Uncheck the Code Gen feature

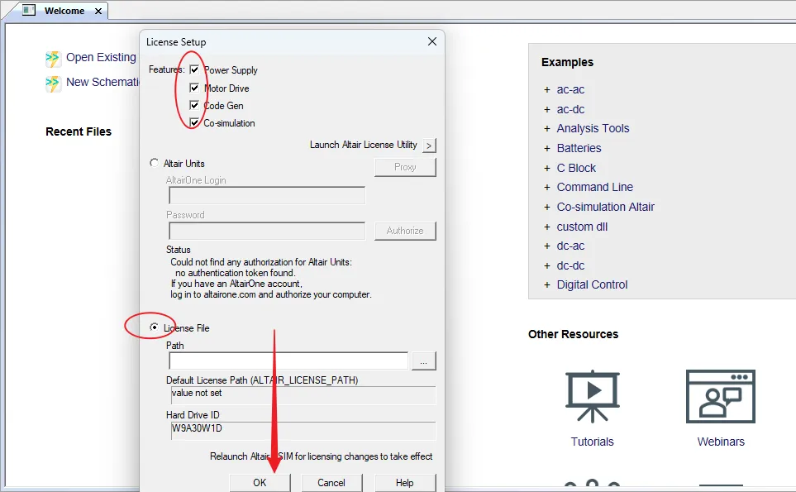click(194, 105)
